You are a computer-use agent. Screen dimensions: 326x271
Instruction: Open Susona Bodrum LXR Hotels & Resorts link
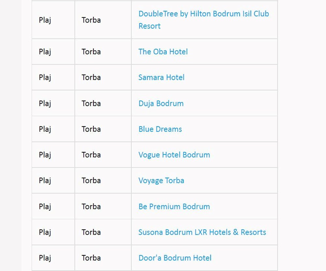pos(202,233)
